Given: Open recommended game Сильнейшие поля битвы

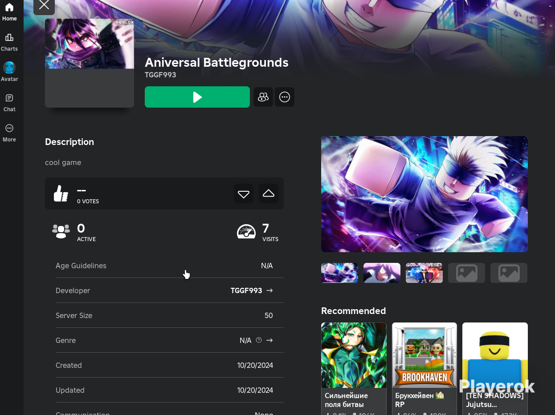Looking at the screenshot, I should coord(354,369).
